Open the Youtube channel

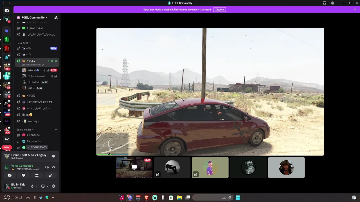pyautogui.click(x=37, y=135)
